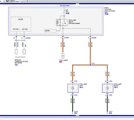Open the 13-32 fuse reference link
The height and width of the screenshot is (120, 134).
coord(67,13)
